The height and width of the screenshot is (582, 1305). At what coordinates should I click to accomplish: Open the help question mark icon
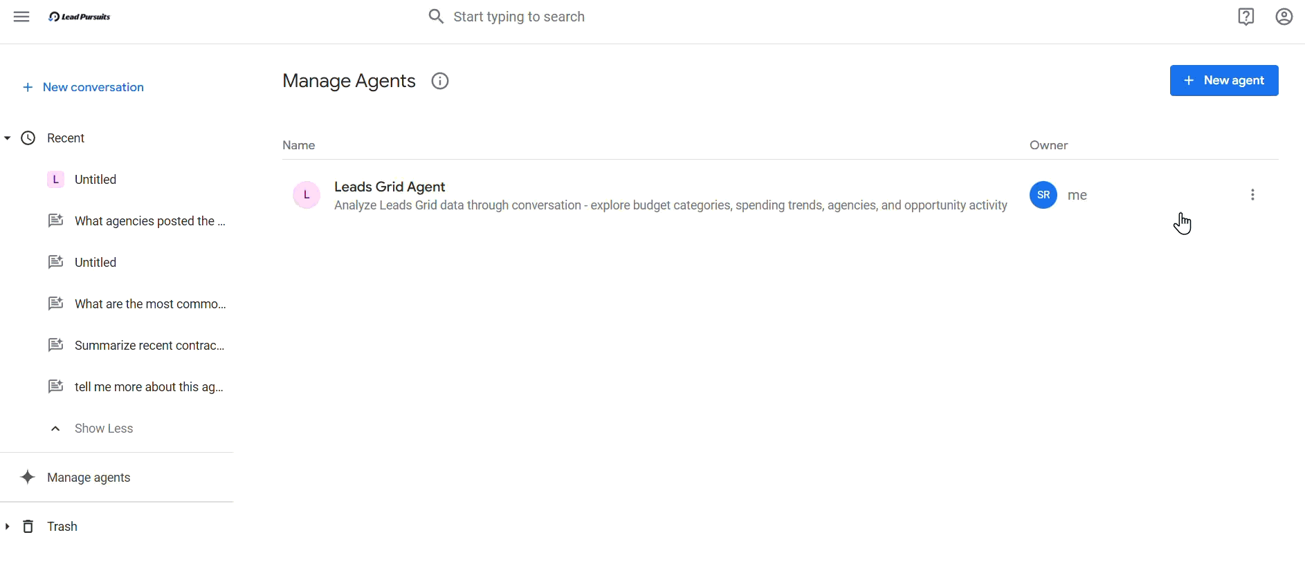coord(1246,17)
